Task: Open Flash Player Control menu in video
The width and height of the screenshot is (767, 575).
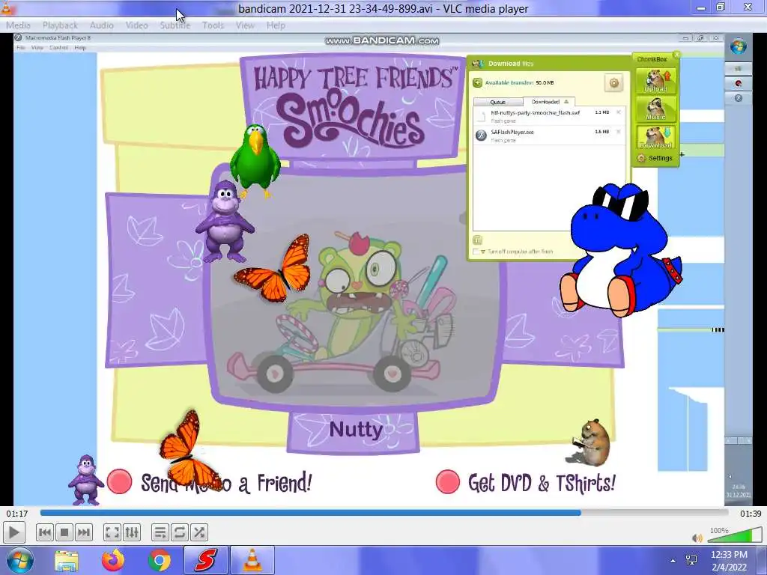Action: click(x=58, y=47)
